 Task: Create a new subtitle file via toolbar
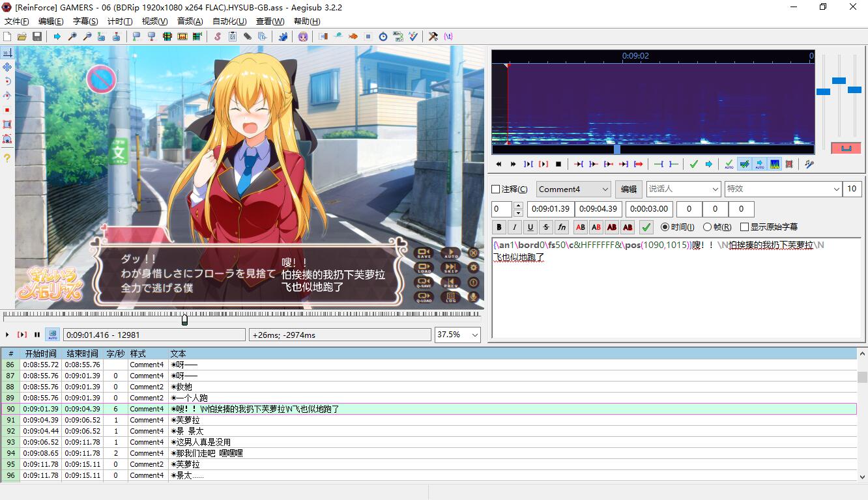[x=7, y=36]
